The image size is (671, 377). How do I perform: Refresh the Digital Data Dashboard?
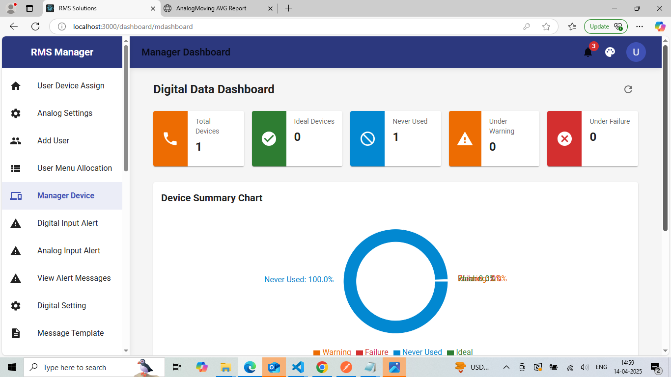tap(628, 89)
